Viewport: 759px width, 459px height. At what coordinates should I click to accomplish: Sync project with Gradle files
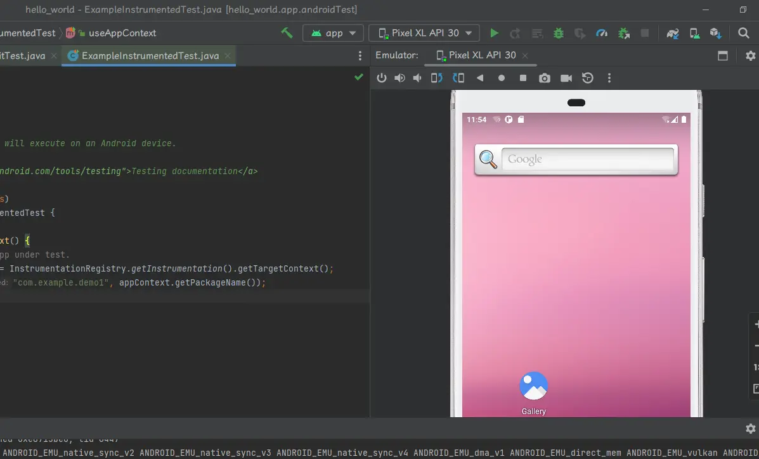pyautogui.click(x=673, y=33)
